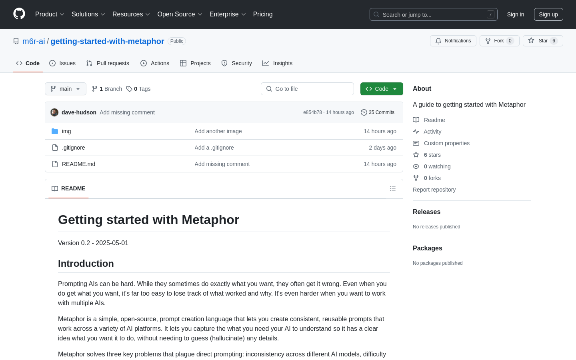Open the Pull requests tab
576x360 pixels.
pyautogui.click(x=108, y=63)
